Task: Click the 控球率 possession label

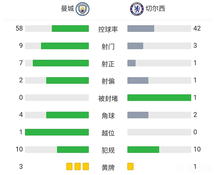Action: point(108,29)
